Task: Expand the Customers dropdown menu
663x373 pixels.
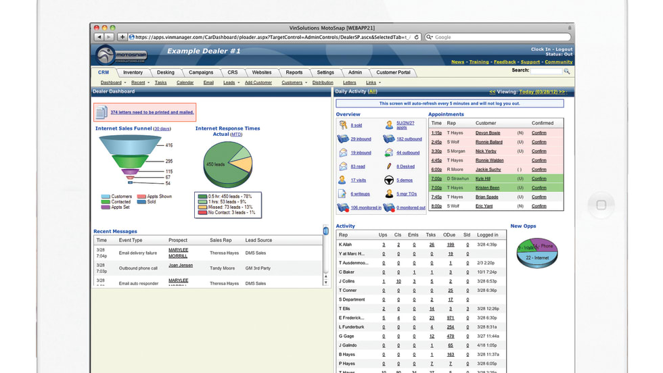Action: tap(306, 83)
